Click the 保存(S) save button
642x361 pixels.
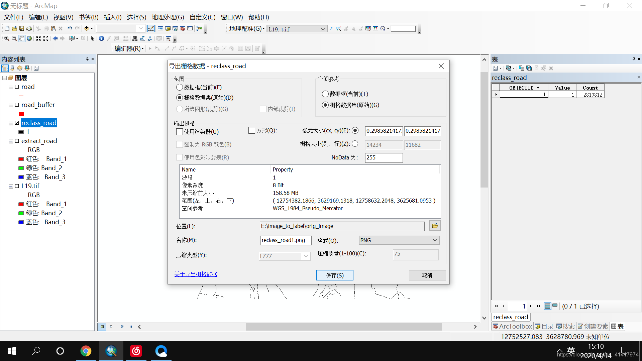pyautogui.click(x=334, y=275)
